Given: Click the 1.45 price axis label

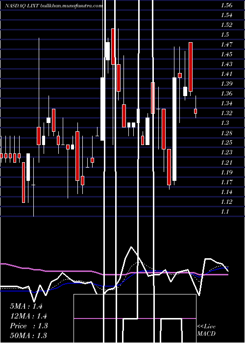Looking at the screenshot, I should (x=226, y=54).
